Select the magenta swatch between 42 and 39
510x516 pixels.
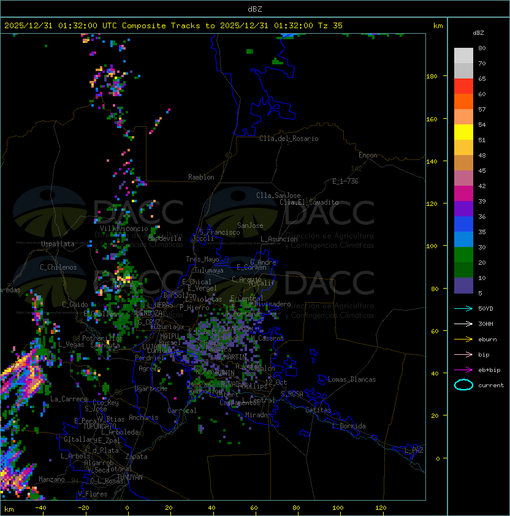(x=463, y=194)
